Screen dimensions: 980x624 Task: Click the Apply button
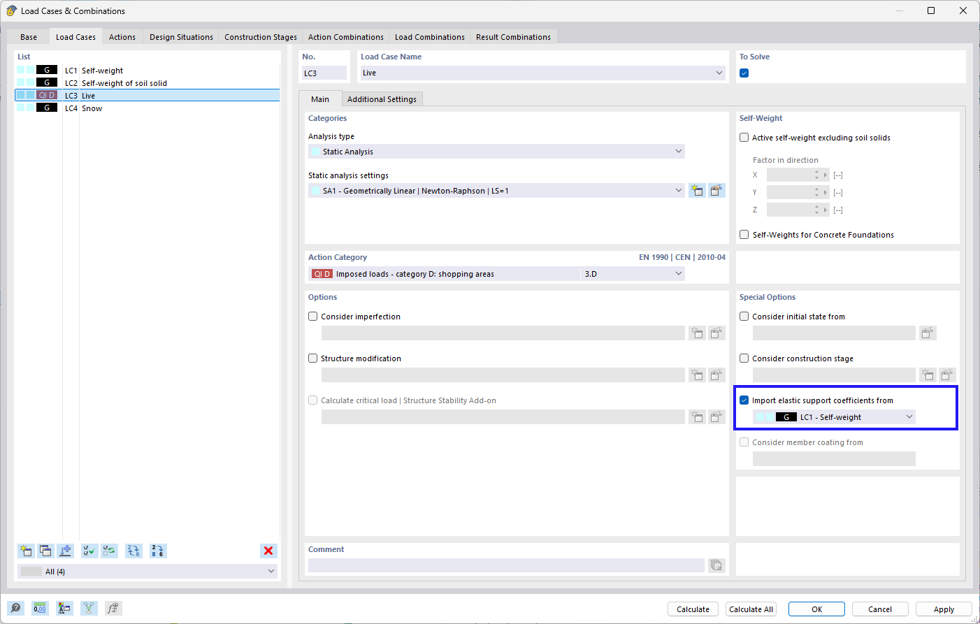(944, 609)
